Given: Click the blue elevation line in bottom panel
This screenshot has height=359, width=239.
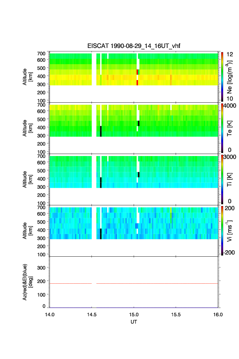Looking at the screenshot, I should (134, 307).
